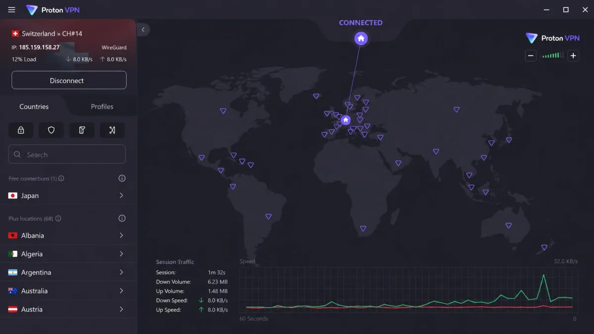Screen dimensions: 594x334
Task: Click the Down Volume value 6.23 MB
Action: pos(217,282)
